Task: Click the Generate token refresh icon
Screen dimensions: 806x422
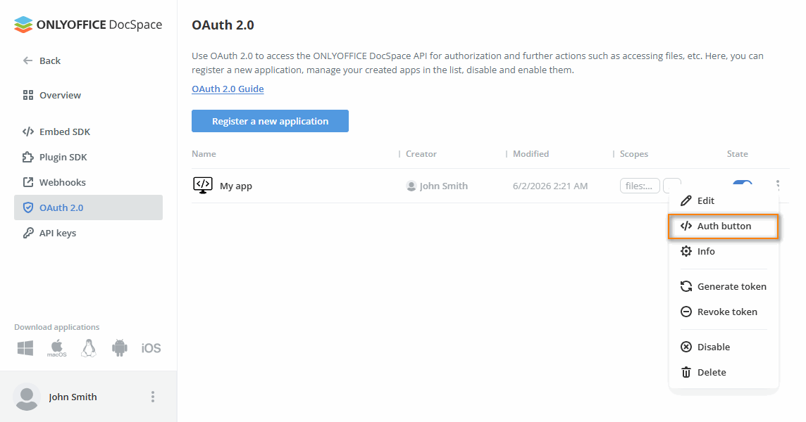Action: coord(686,286)
